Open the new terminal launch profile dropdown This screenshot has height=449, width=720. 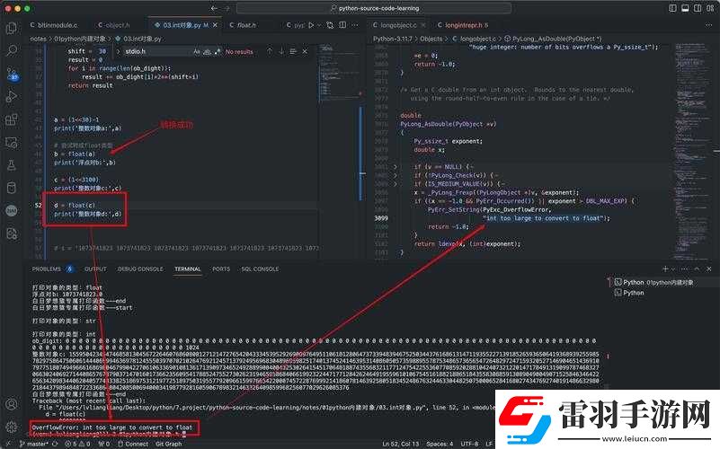coord(673,269)
